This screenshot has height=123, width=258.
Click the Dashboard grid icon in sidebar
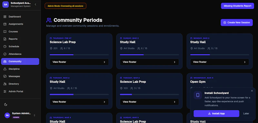click(x=5, y=17)
